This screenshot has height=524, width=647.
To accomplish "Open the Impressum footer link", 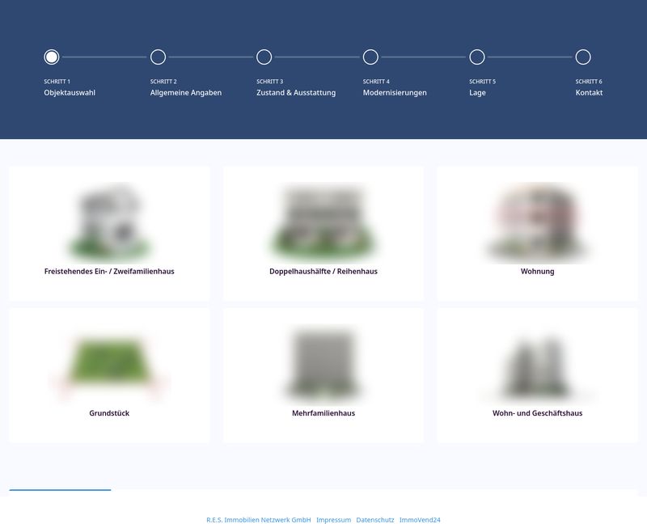I will pyautogui.click(x=333, y=520).
